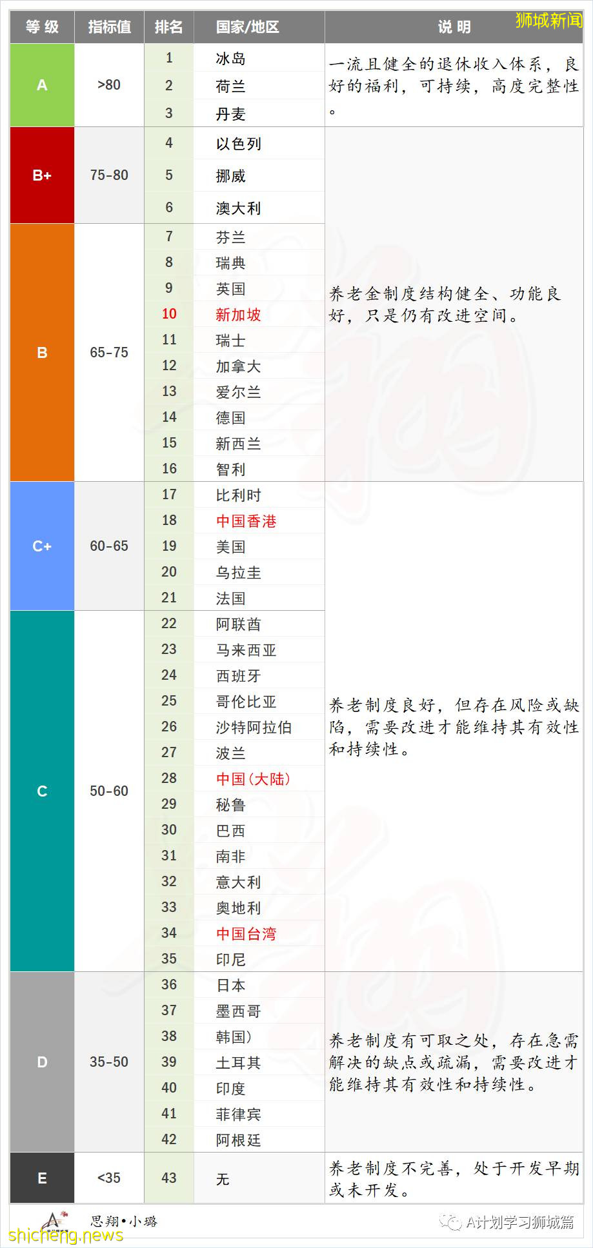The height and width of the screenshot is (1248, 593).
Task: Click the 瑞典 country cell
Action: click(x=259, y=262)
